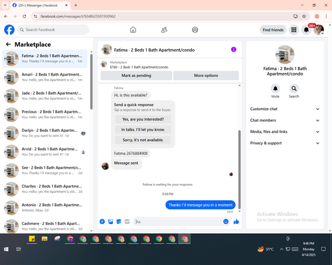The height and width of the screenshot is (265, 332).
Task: Click "Thanks i'll message you in a moment" bubble
Action: coord(201,205)
